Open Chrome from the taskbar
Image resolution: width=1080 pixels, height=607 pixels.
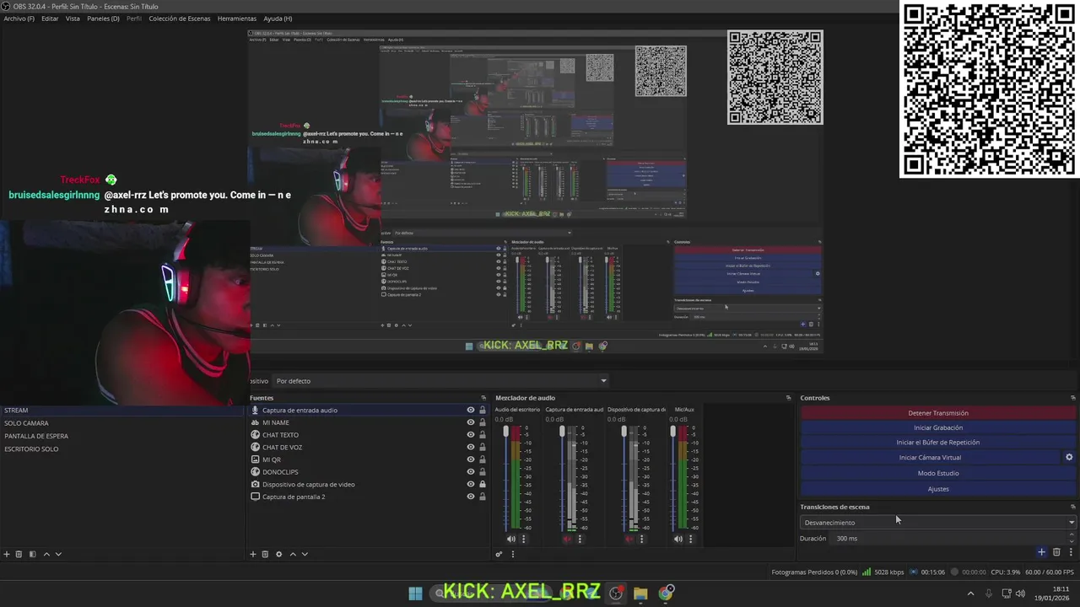(666, 593)
